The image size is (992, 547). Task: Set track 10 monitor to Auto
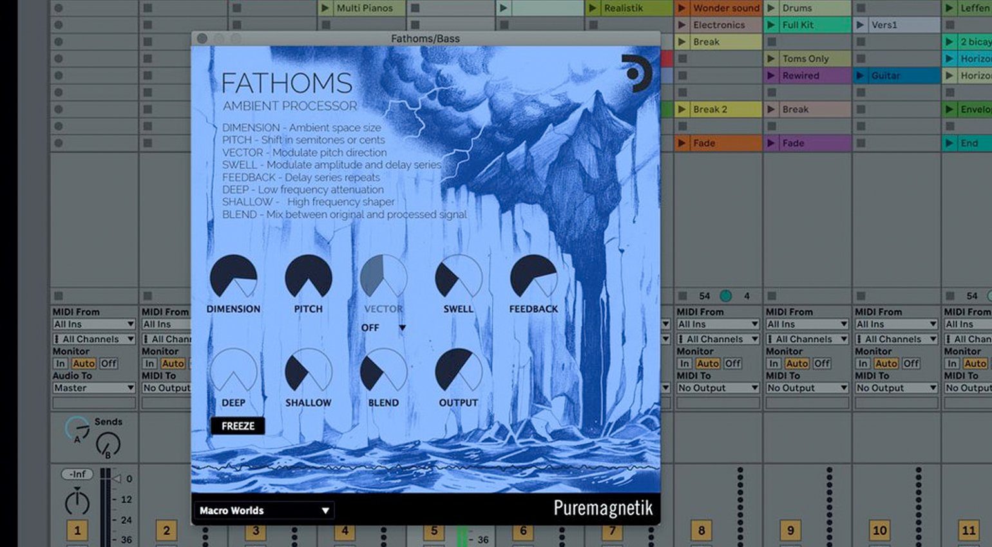coord(886,364)
